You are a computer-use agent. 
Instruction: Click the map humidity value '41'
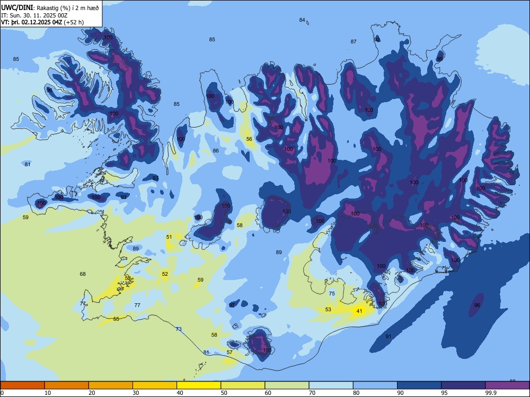pos(359,311)
